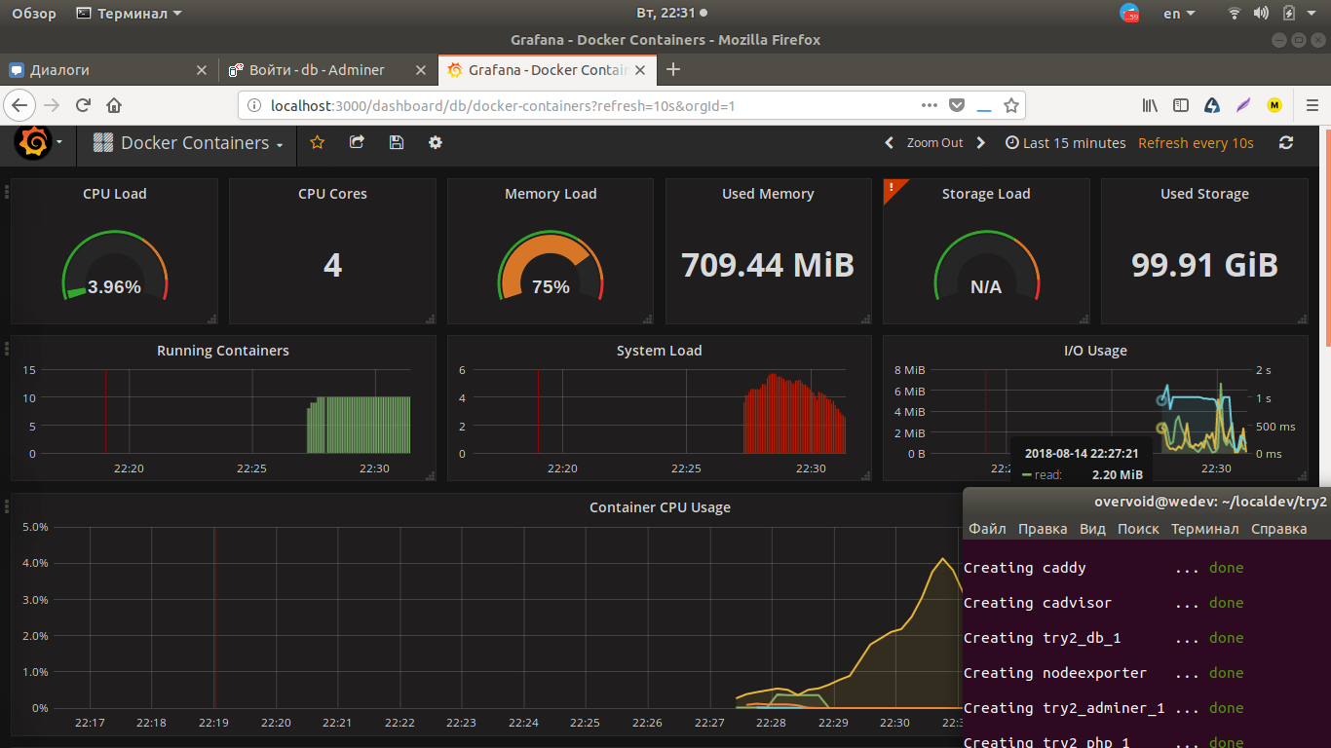1331x748 pixels.
Task: Save the dashboard with the floppy icon
Action: click(x=396, y=142)
